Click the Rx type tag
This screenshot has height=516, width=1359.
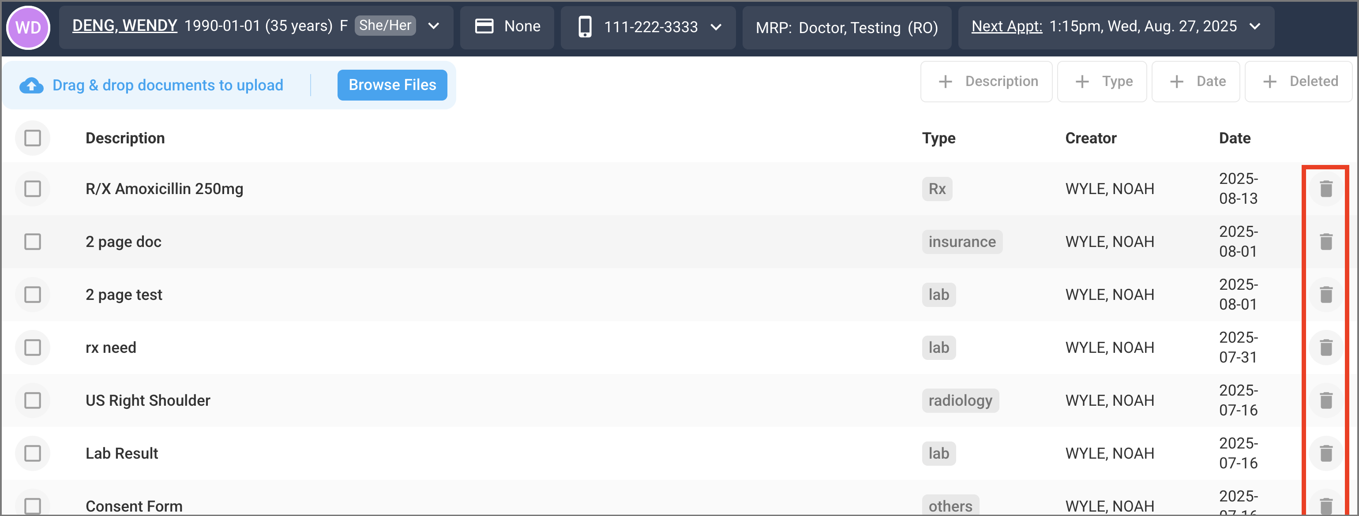click(x=937, y=189)
